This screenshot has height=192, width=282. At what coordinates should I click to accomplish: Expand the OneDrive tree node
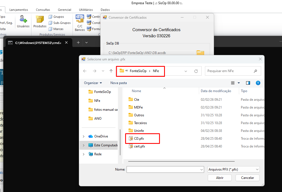pos(84,136)
